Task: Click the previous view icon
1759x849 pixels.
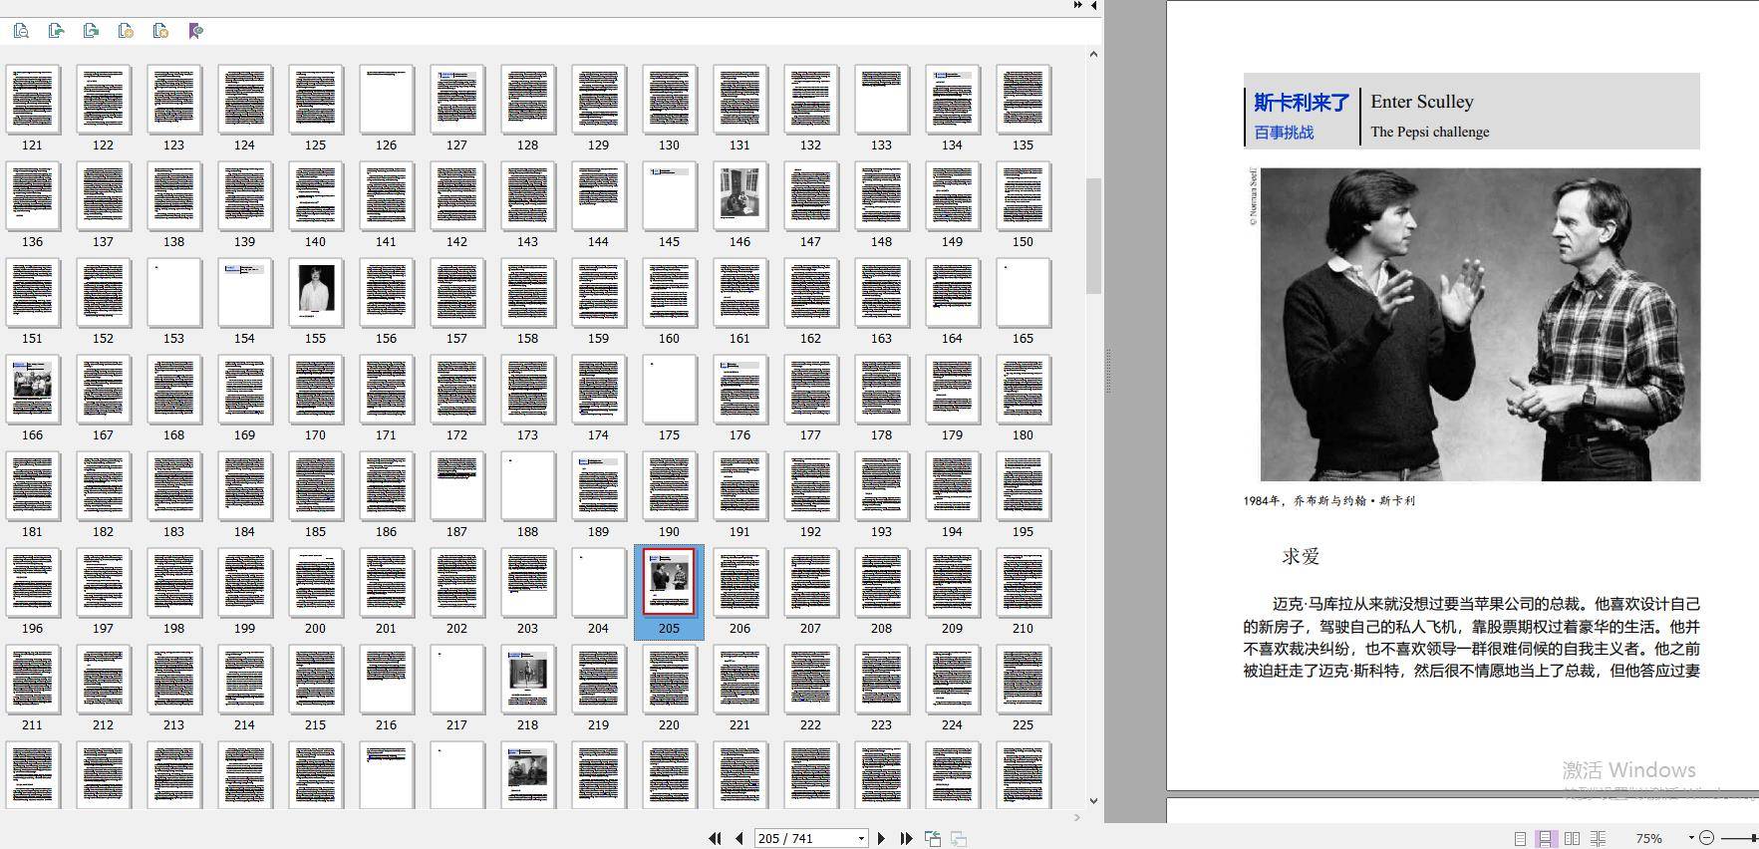Action: pyautogui.click(x=933, y=838)
